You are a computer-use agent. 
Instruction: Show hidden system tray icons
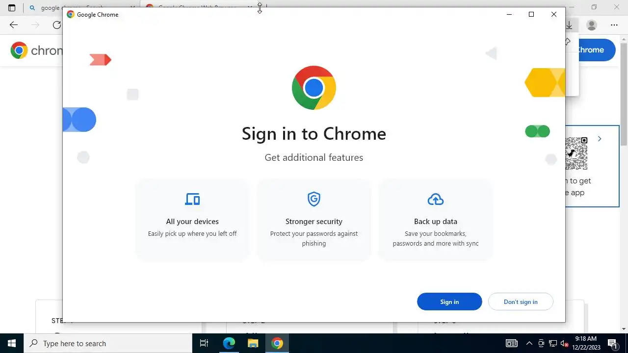click(529, 343)
